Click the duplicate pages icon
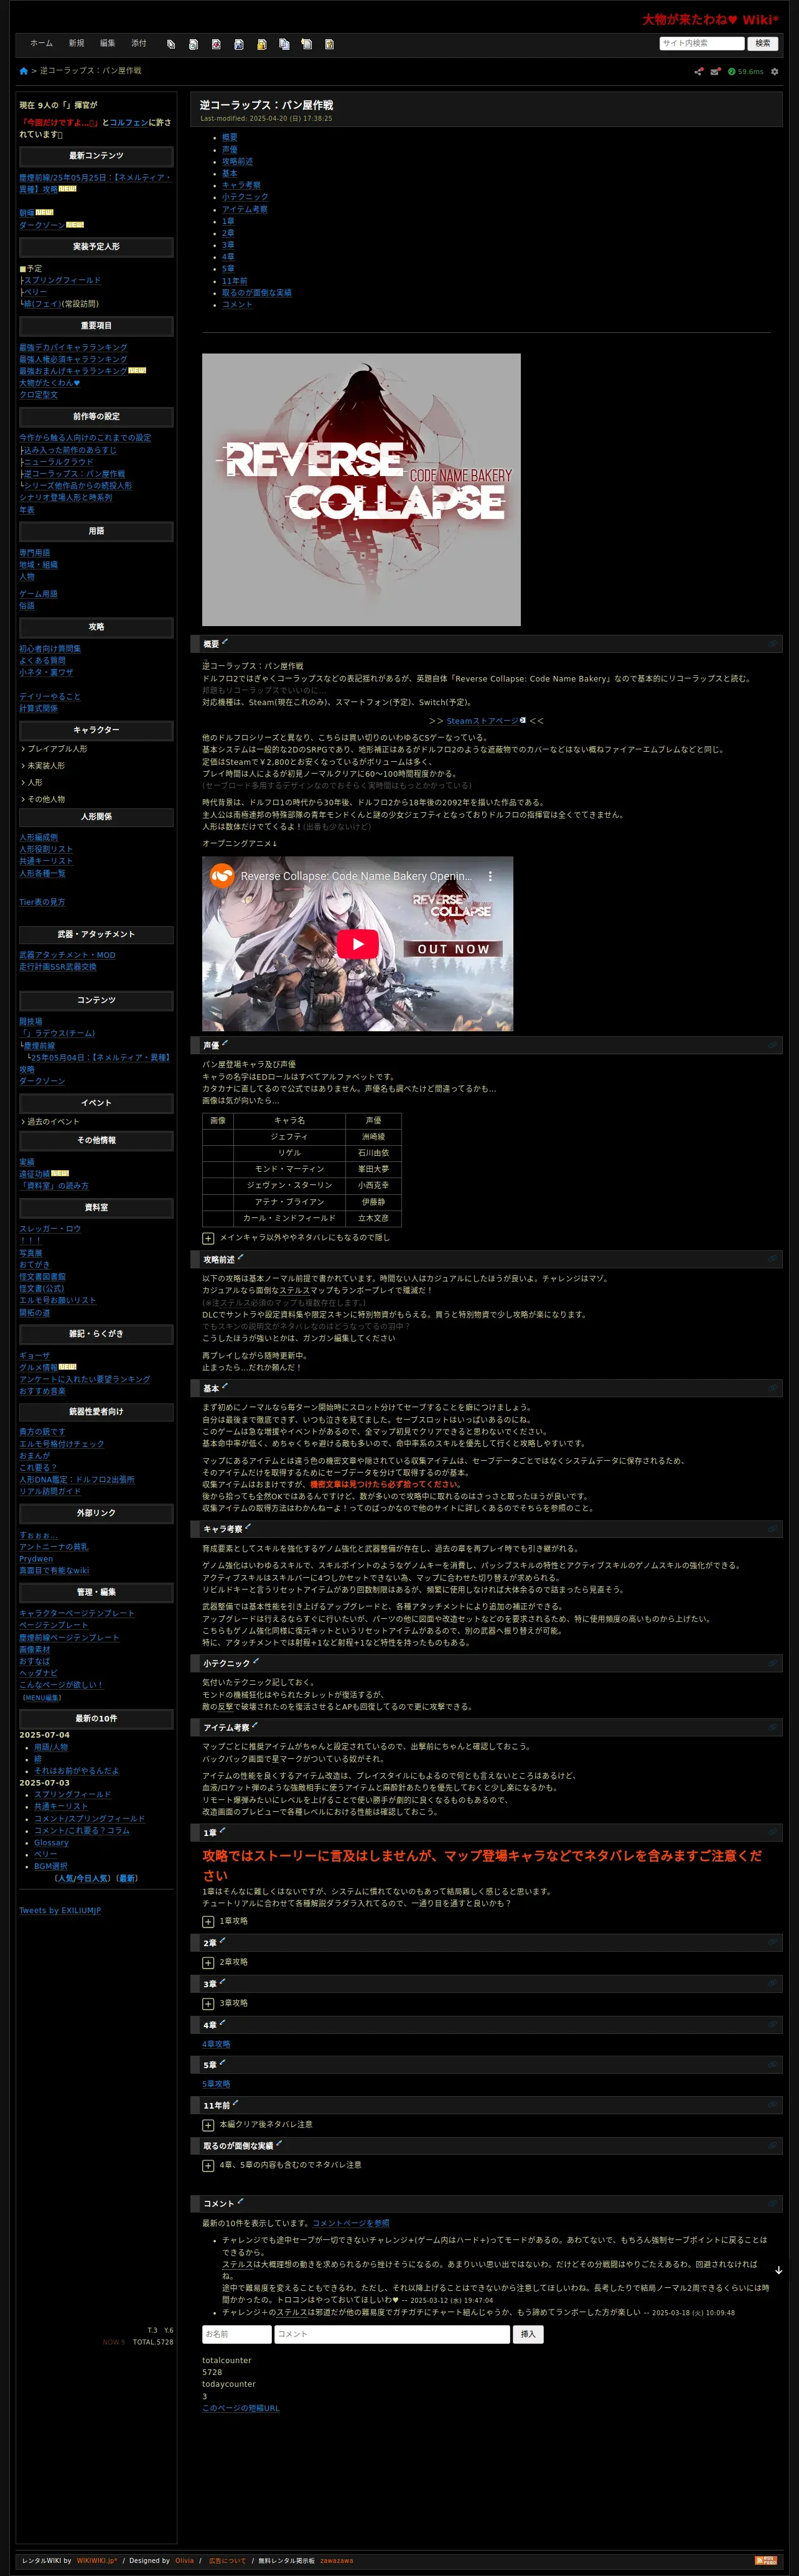This screenshot has height=2576, width=799. (284, 44)
